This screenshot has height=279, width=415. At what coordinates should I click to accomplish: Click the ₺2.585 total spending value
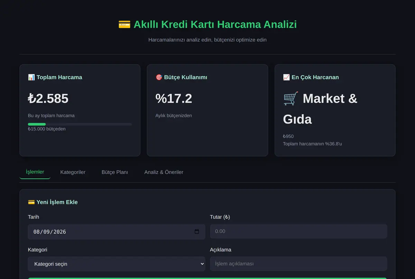(48, 99)
